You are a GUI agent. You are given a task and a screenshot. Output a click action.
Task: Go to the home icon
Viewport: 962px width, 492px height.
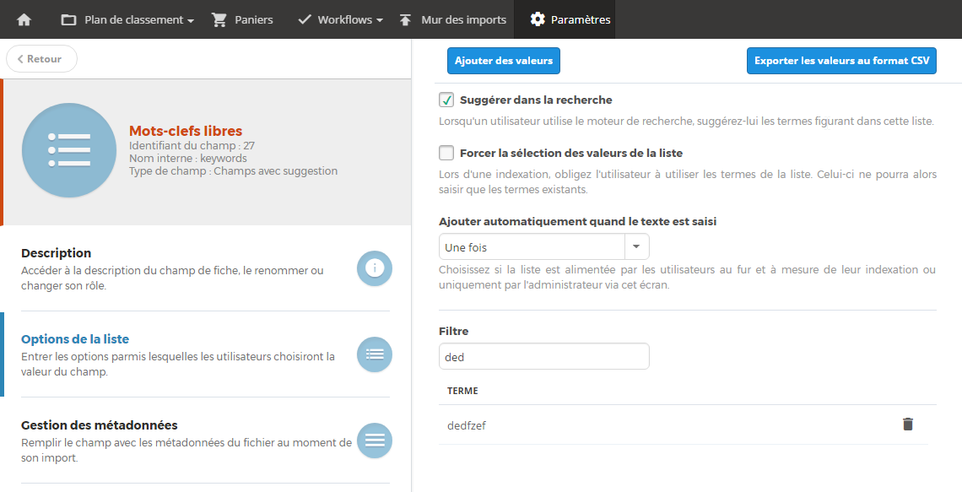click(x=24, y=19)
